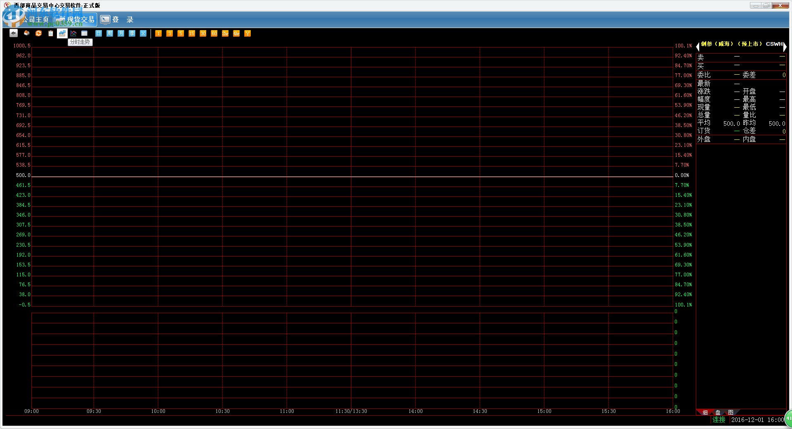This screenshot has width=792, height=429.
Task: Open the multi-line technical analysis chart icon
Action: (73, 33)
